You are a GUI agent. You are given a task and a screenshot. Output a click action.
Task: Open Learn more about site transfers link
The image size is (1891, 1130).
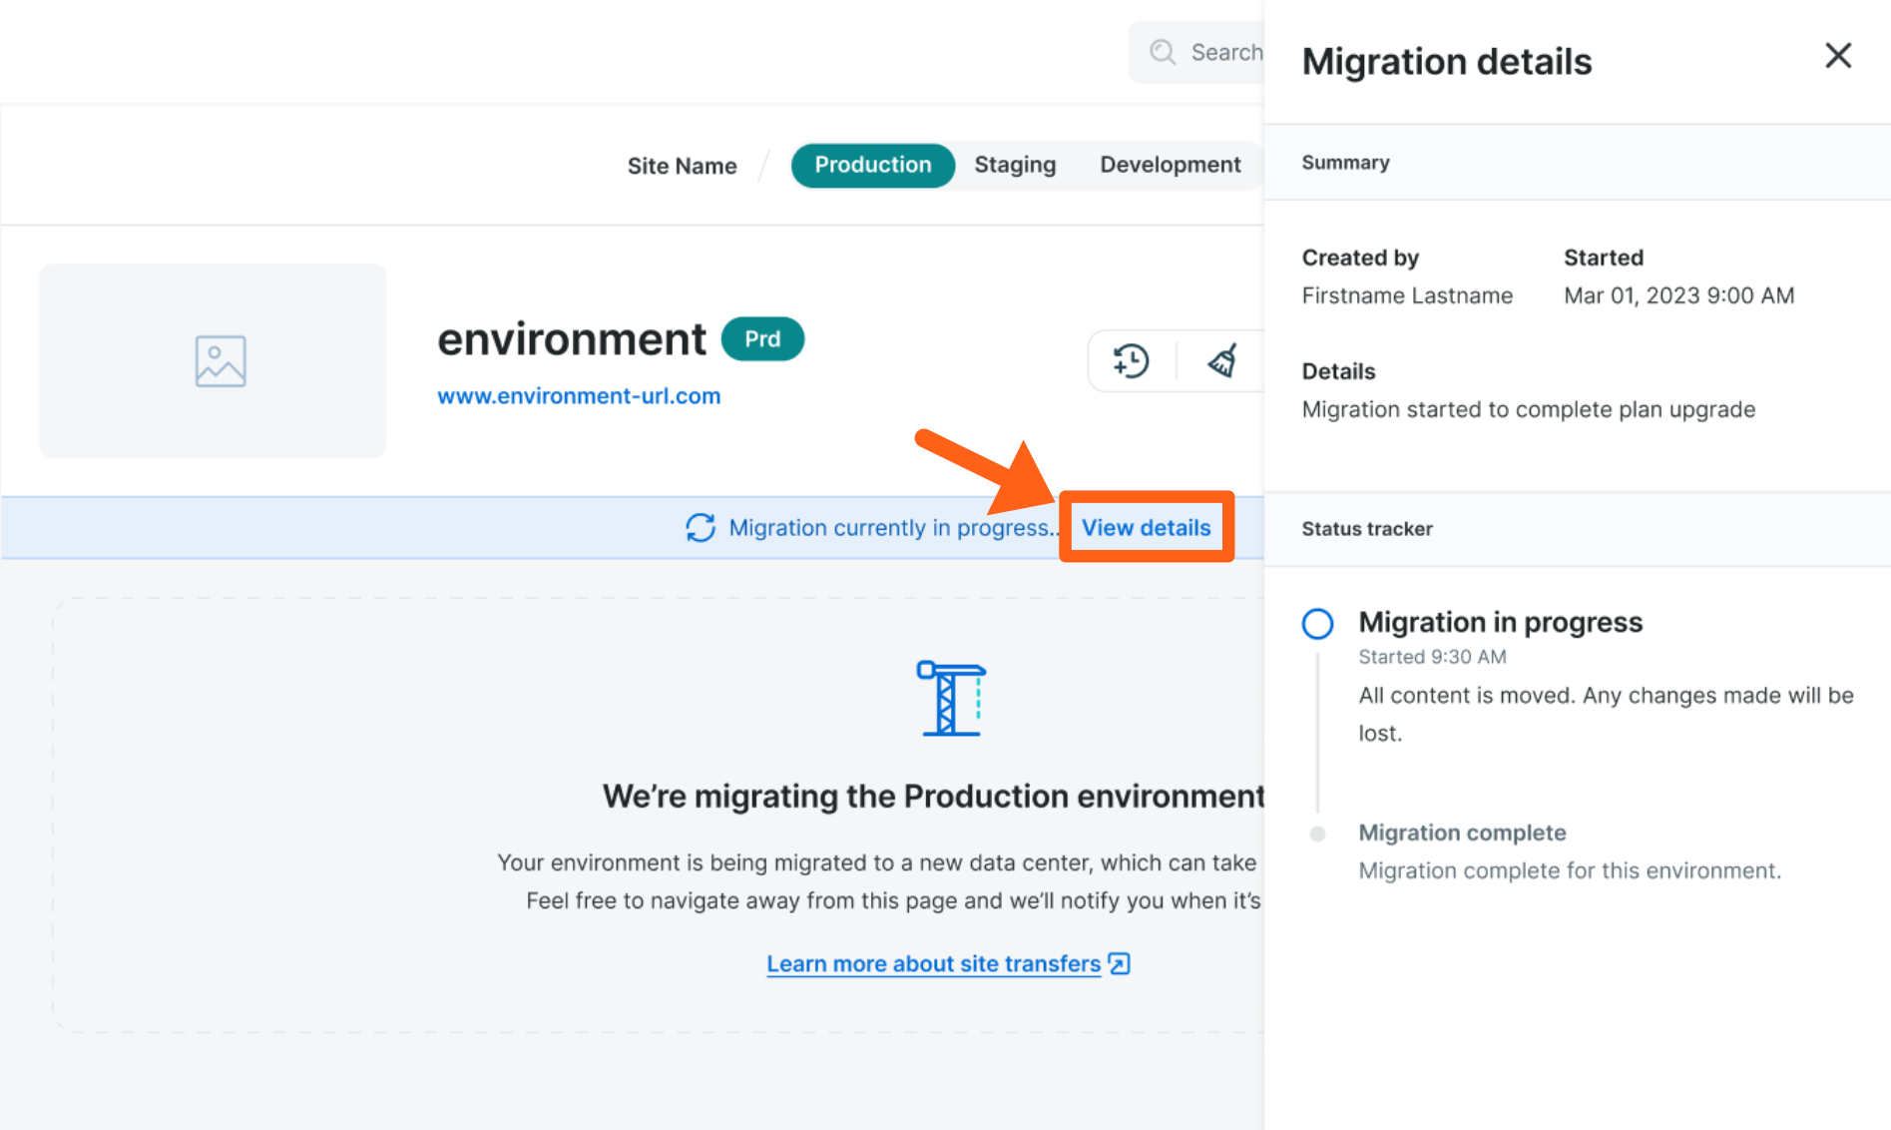coord(933,964)
